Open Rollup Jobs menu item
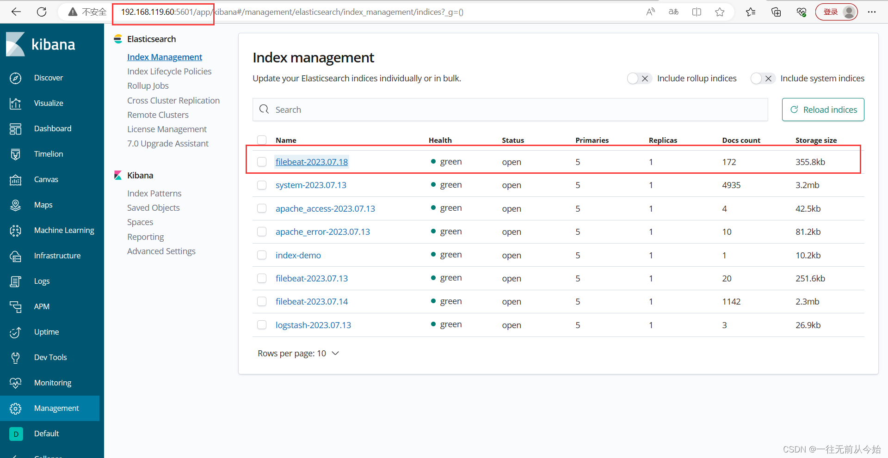The image size is (888, 458). coord(148,86)
